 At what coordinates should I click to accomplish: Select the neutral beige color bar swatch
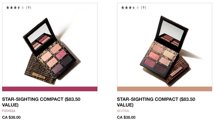(164, 89)
